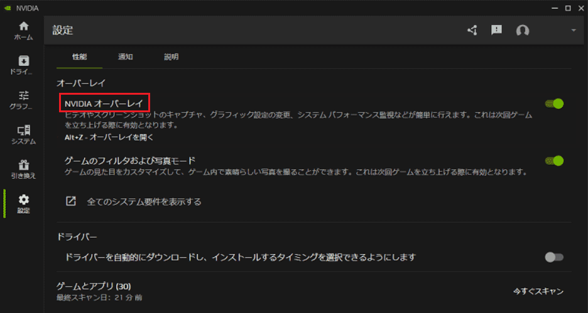Enable automatic driver download switch
The height and width of the screenshot is (313, 588).
554,257
